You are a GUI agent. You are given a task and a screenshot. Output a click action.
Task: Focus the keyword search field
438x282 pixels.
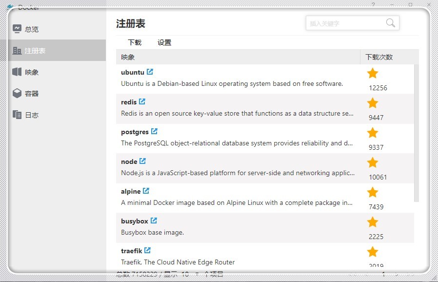tap(352, 23)
